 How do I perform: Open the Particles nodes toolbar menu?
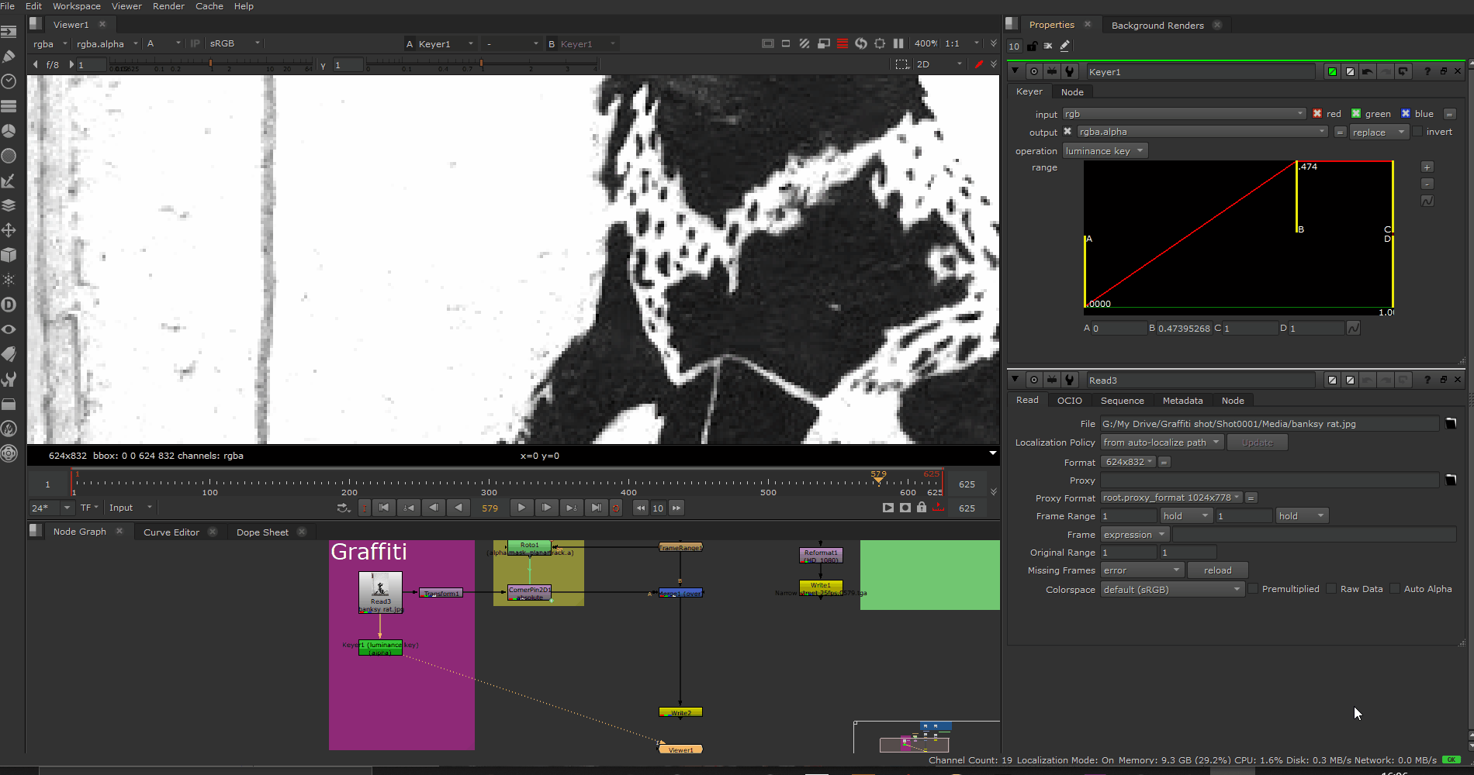9,280
